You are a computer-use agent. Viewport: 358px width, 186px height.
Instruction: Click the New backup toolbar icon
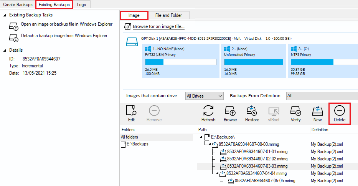tap(317, 113)
